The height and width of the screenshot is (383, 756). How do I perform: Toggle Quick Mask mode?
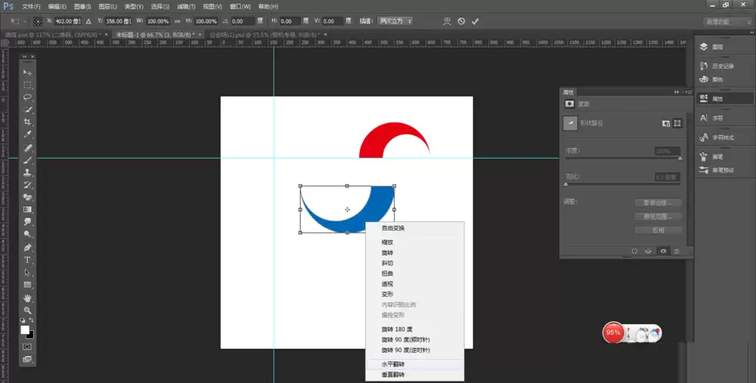coord(27,347)
